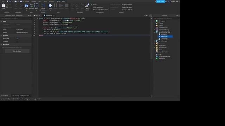Switch to the VIEW ribbon tab

point(45,1)
